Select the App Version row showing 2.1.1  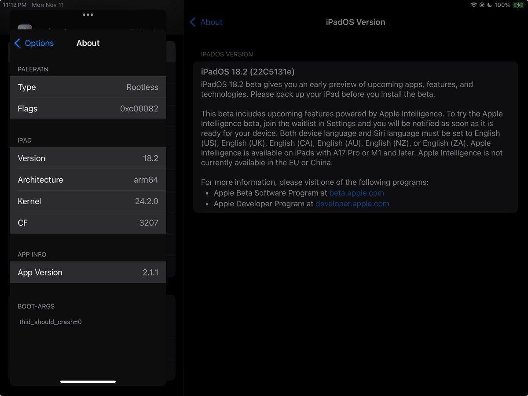88,272
